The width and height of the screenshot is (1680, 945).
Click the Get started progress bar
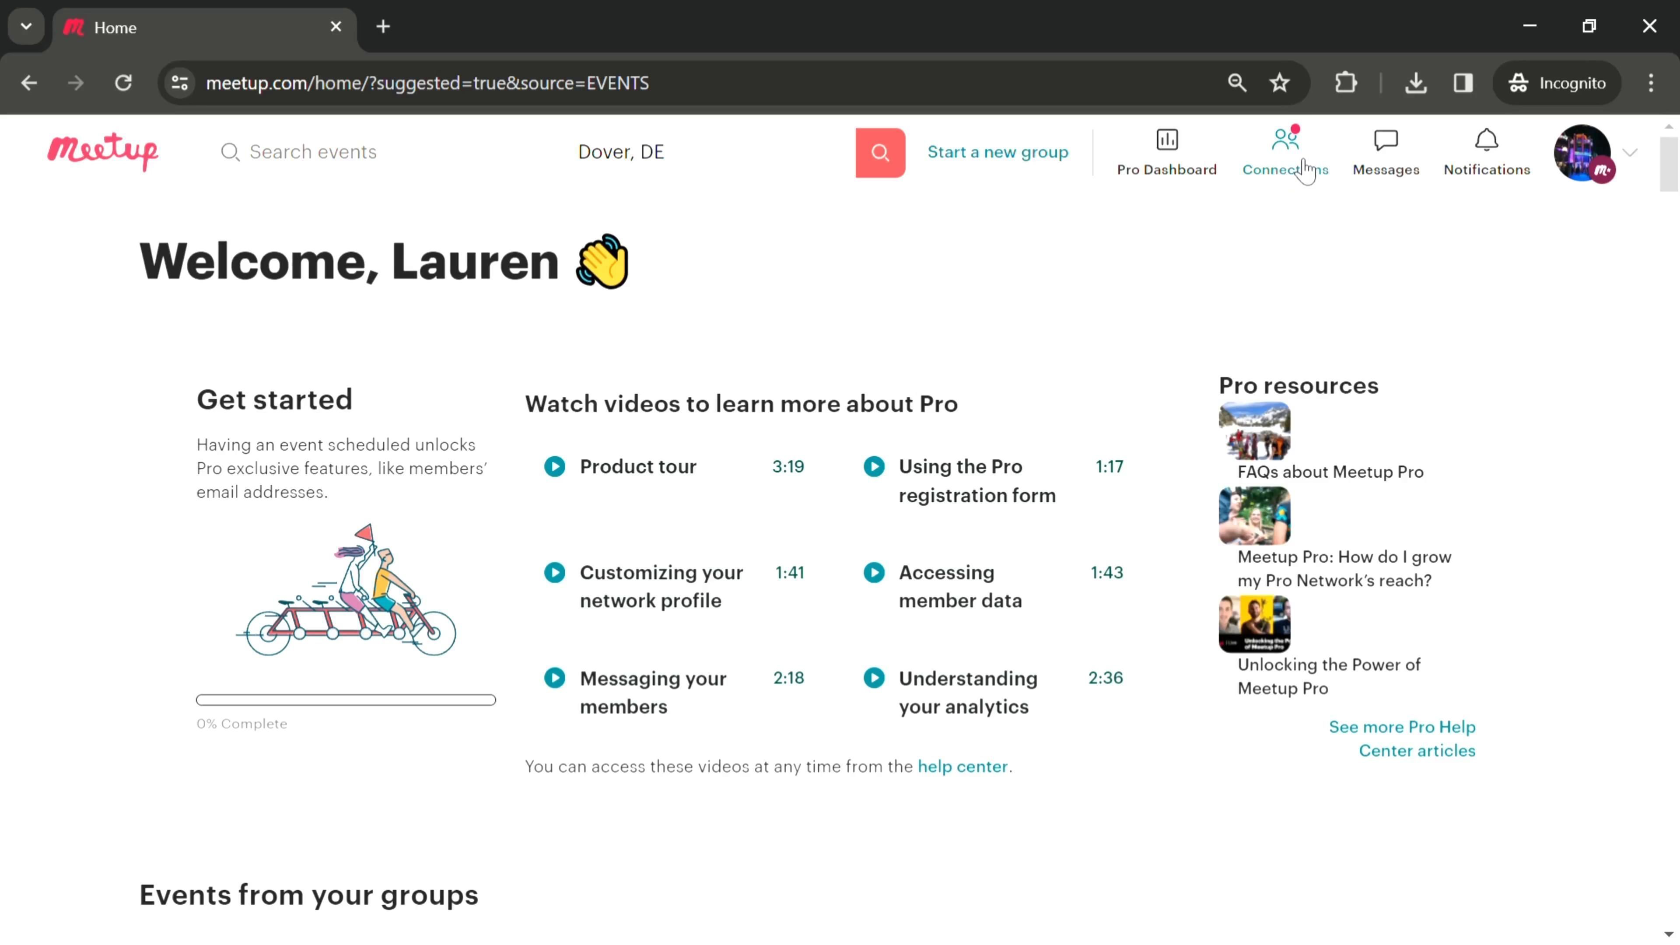click(346, 700)
